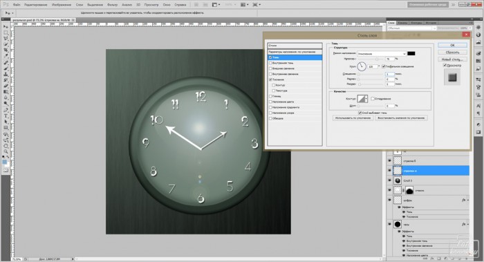Click Восстановить значения по умолчанию button
Viewport: 484px width, 262px height.
(401, 118)
